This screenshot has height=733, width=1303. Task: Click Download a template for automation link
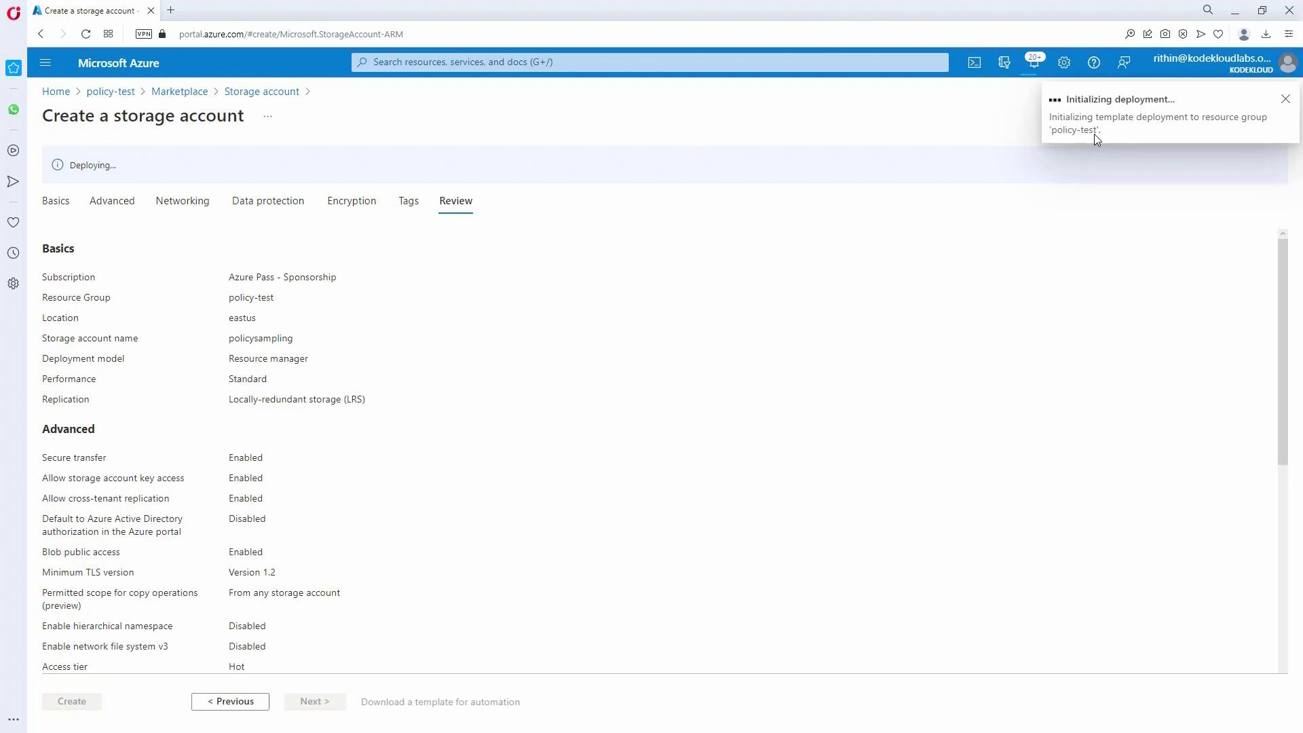point(440,702)
